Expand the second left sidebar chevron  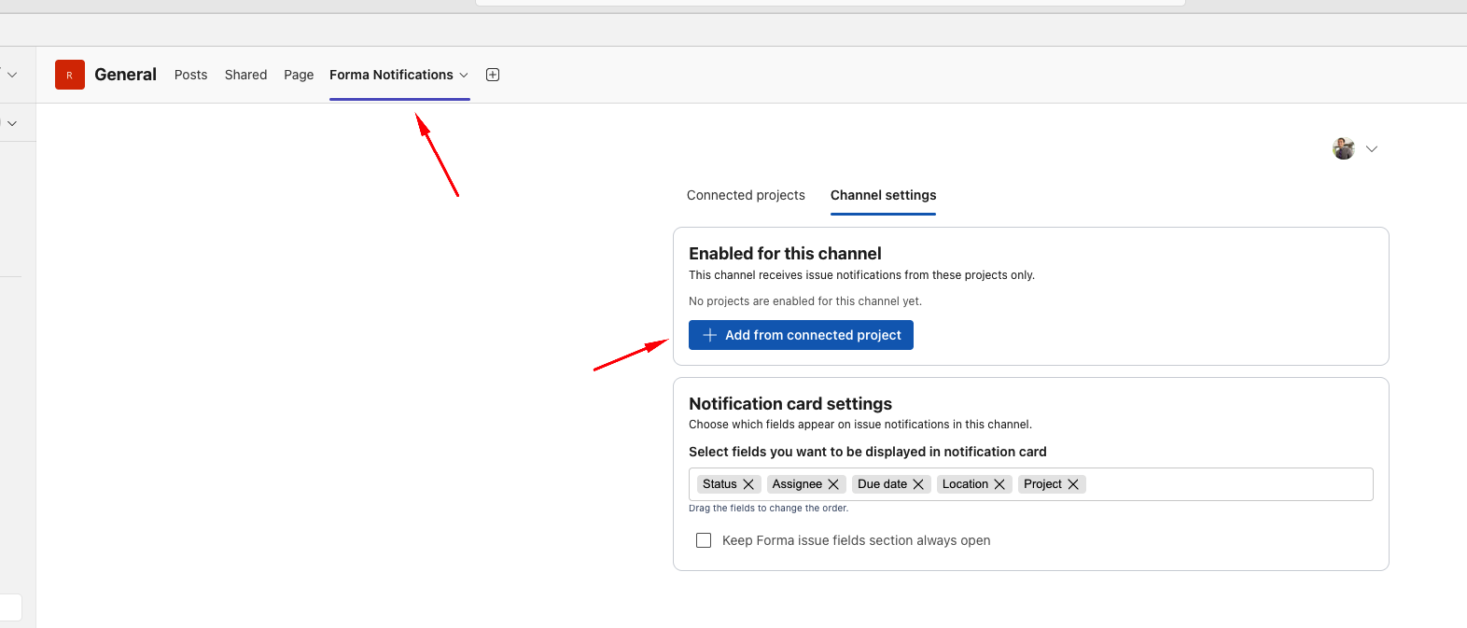coord(12,123)
